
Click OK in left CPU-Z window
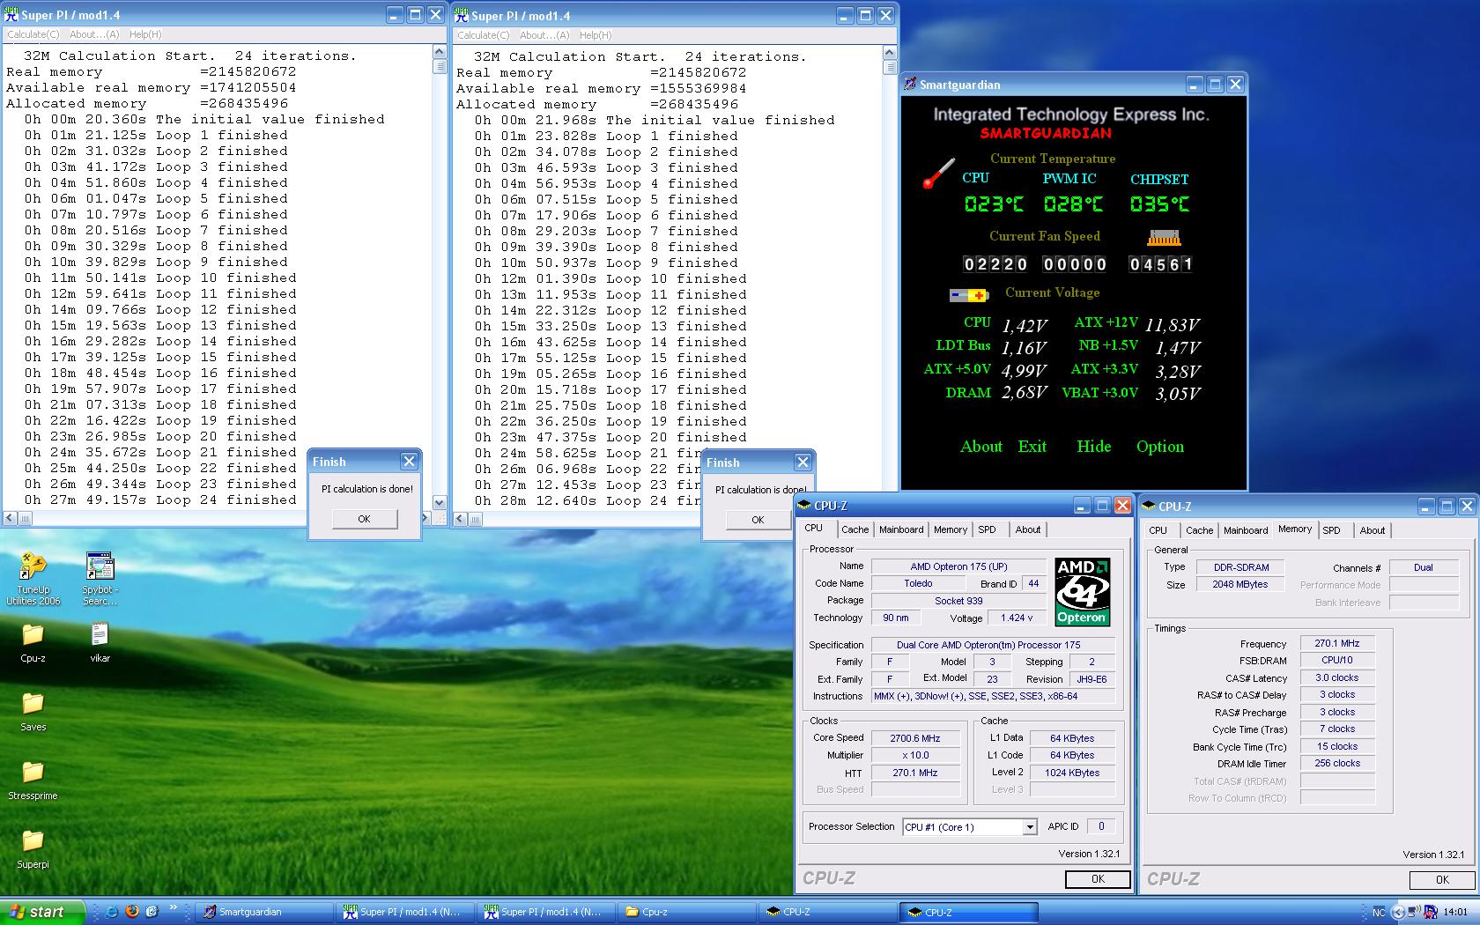[1098, 879]
